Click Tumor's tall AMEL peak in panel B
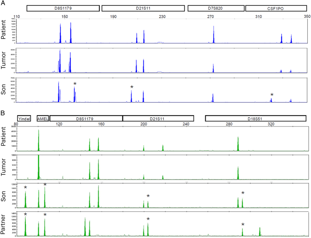Viewport: 311px width, 238px height. [x=38, y=167]
